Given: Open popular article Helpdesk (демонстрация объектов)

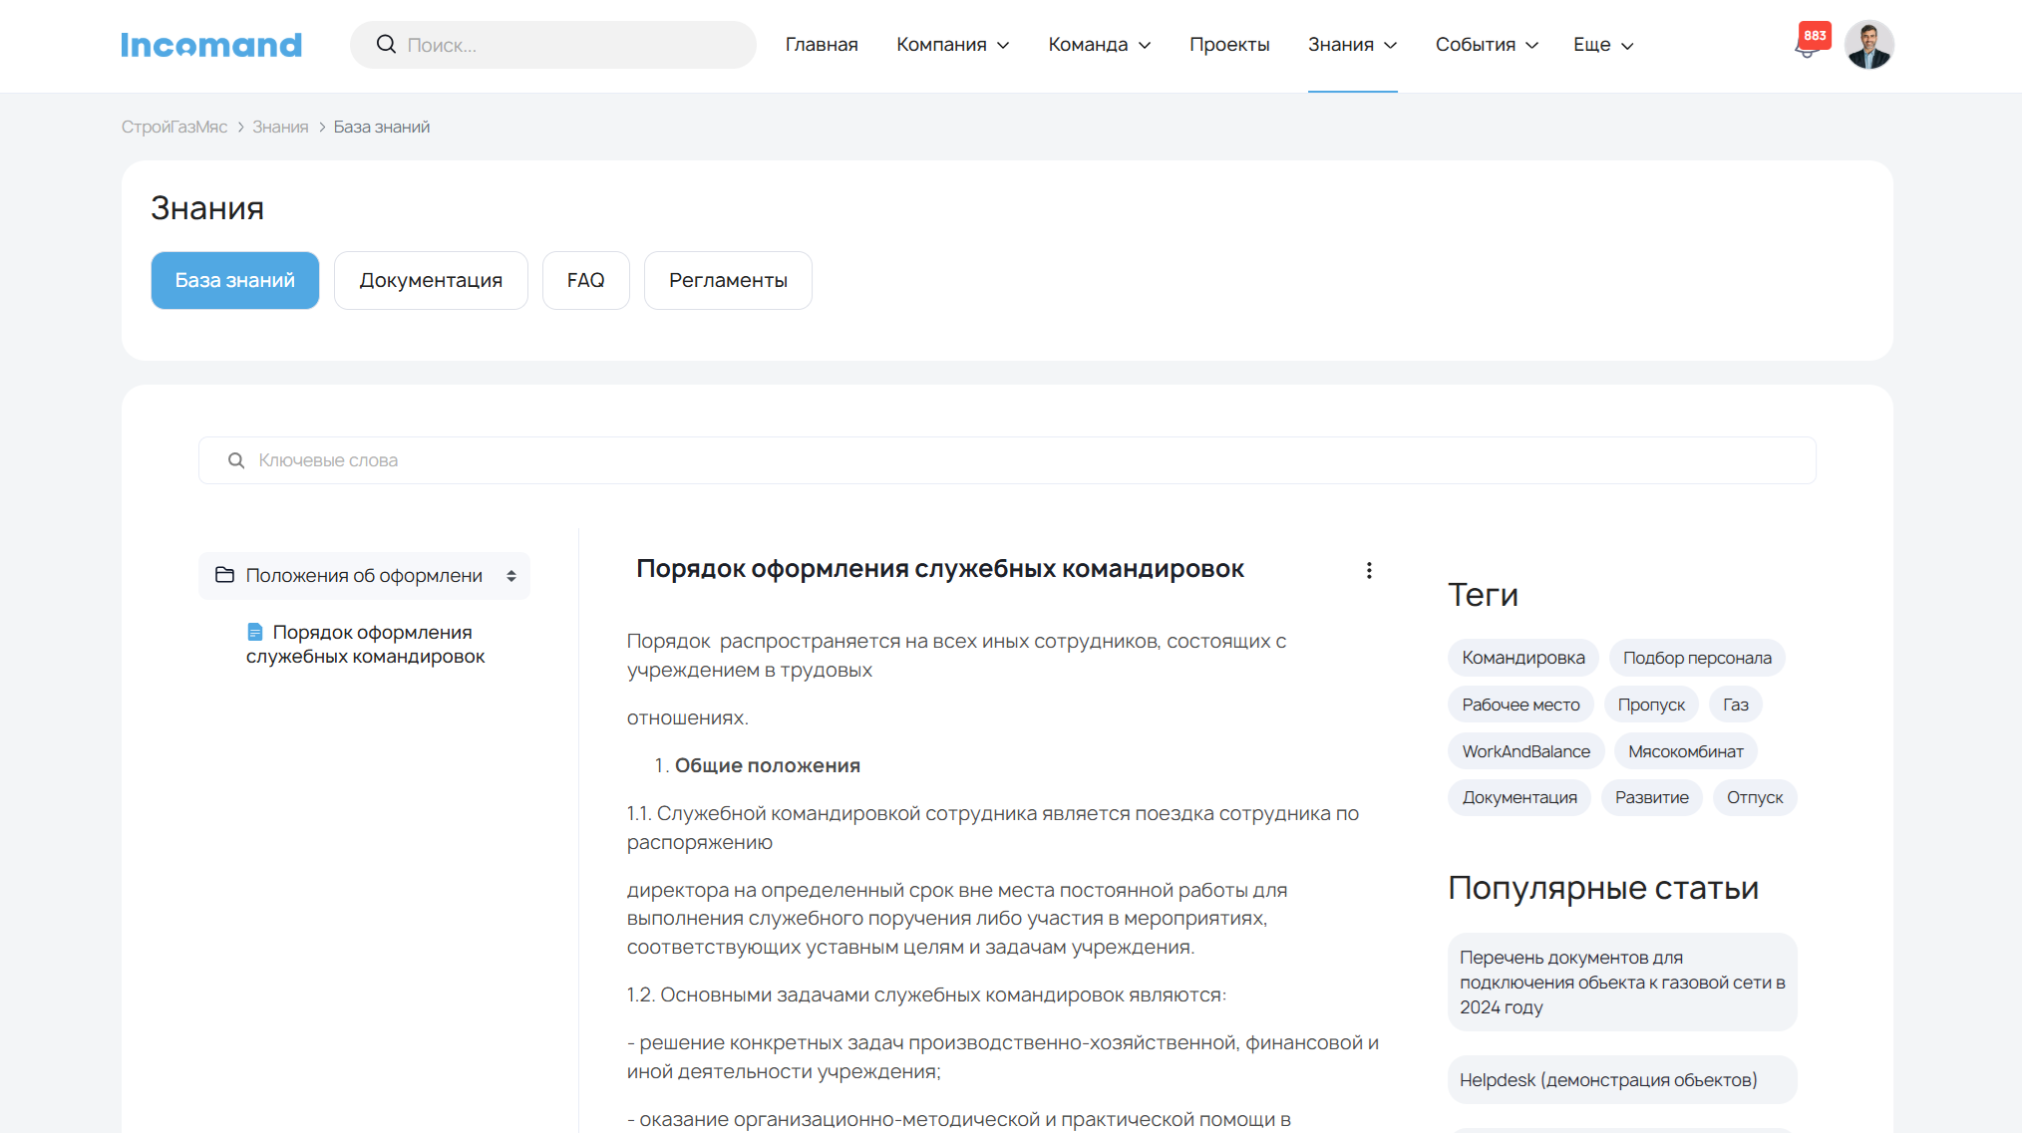Looking at the screenshot, I should click(1622, 1080).
